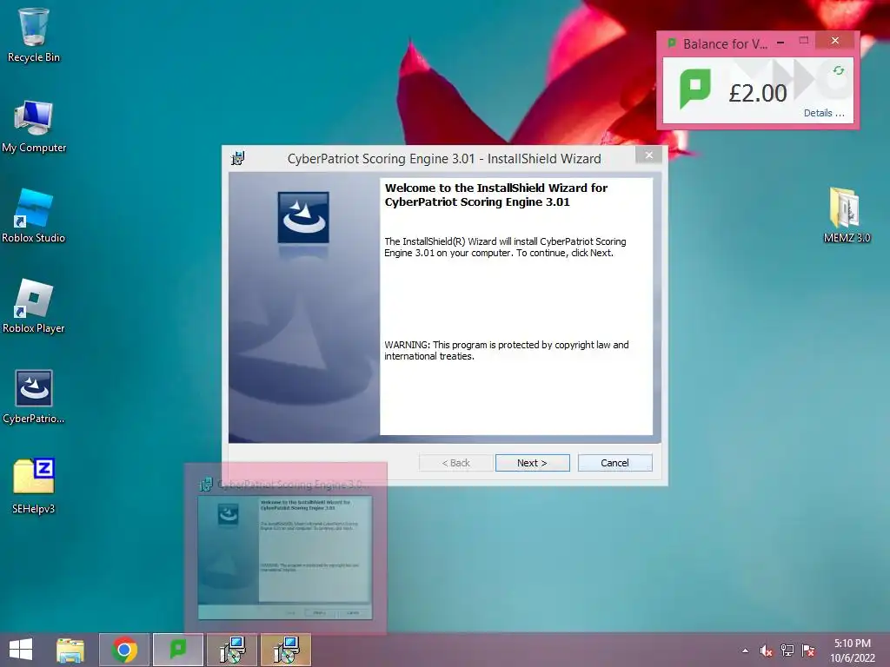The height and width of the screenshot is (667, 890).
Task: Open the Details link in Balance window
Action: (824, 113)
